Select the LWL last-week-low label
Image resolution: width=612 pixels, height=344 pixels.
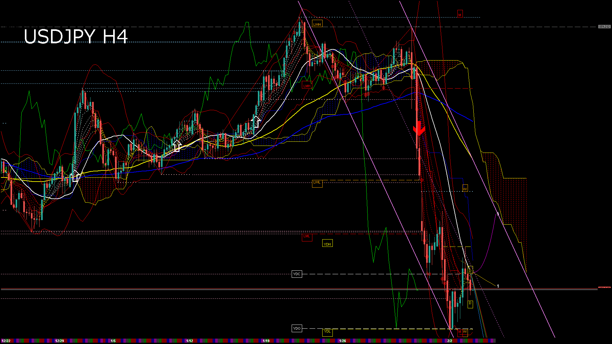pos(317,183)
